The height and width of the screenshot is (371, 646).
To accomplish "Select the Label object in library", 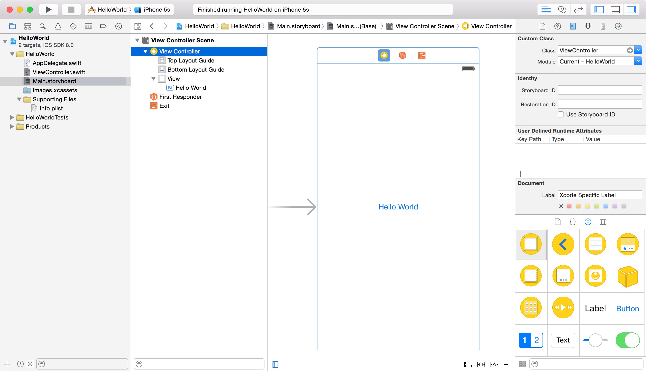I will (x=595, y=308).
